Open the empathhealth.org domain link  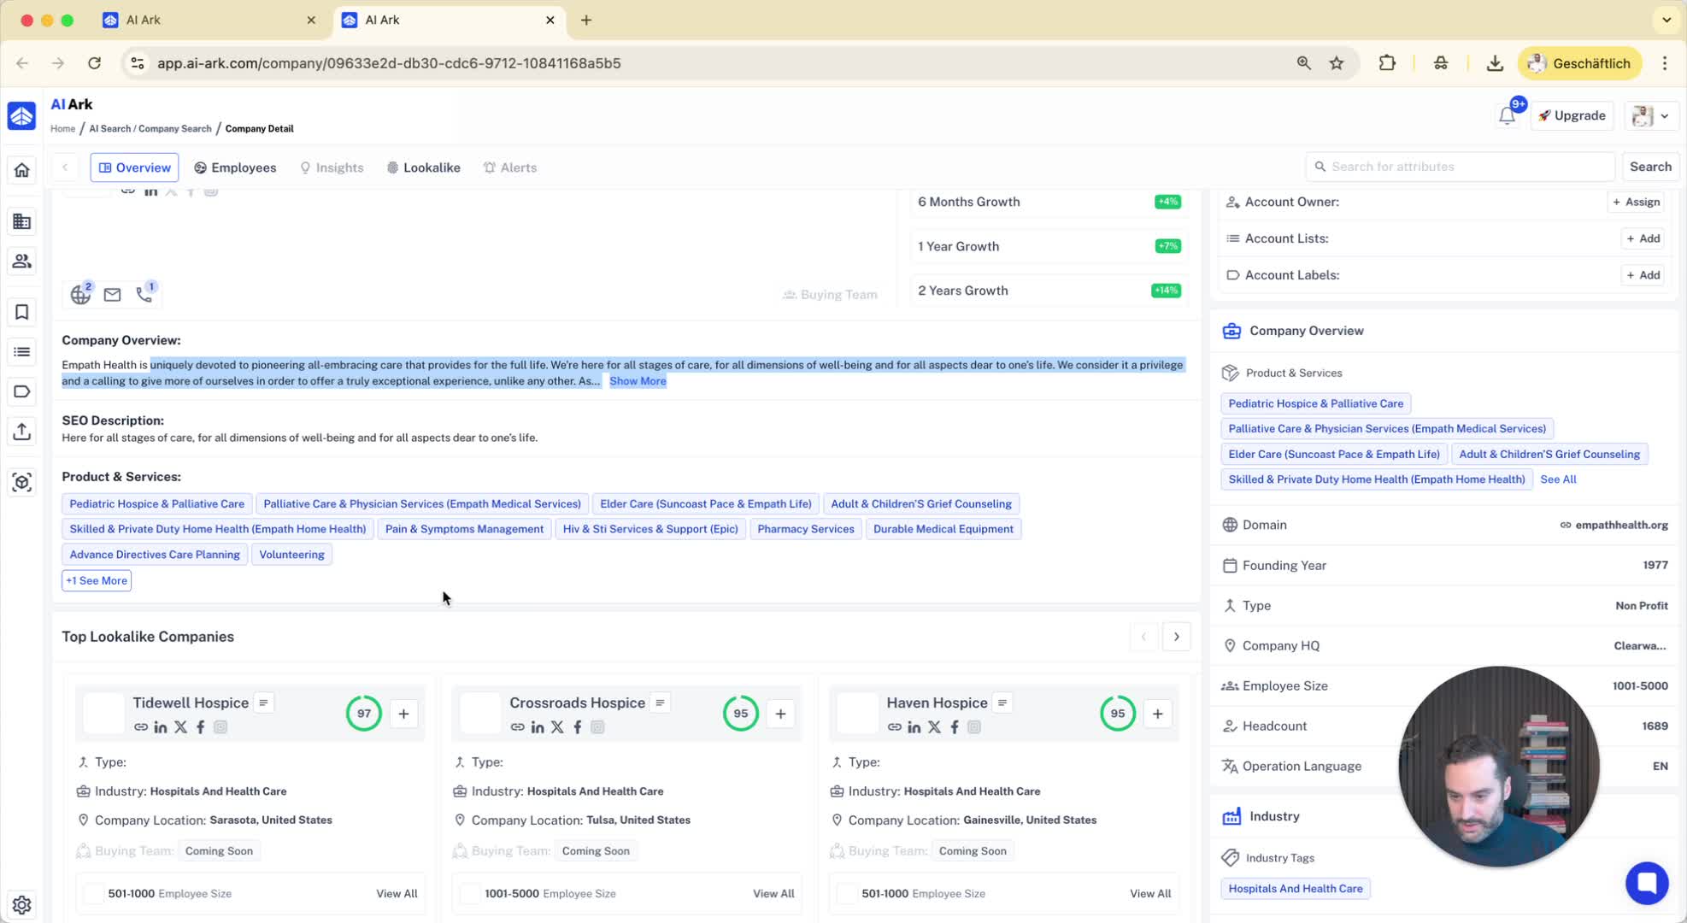click(x=1620, y=525)
